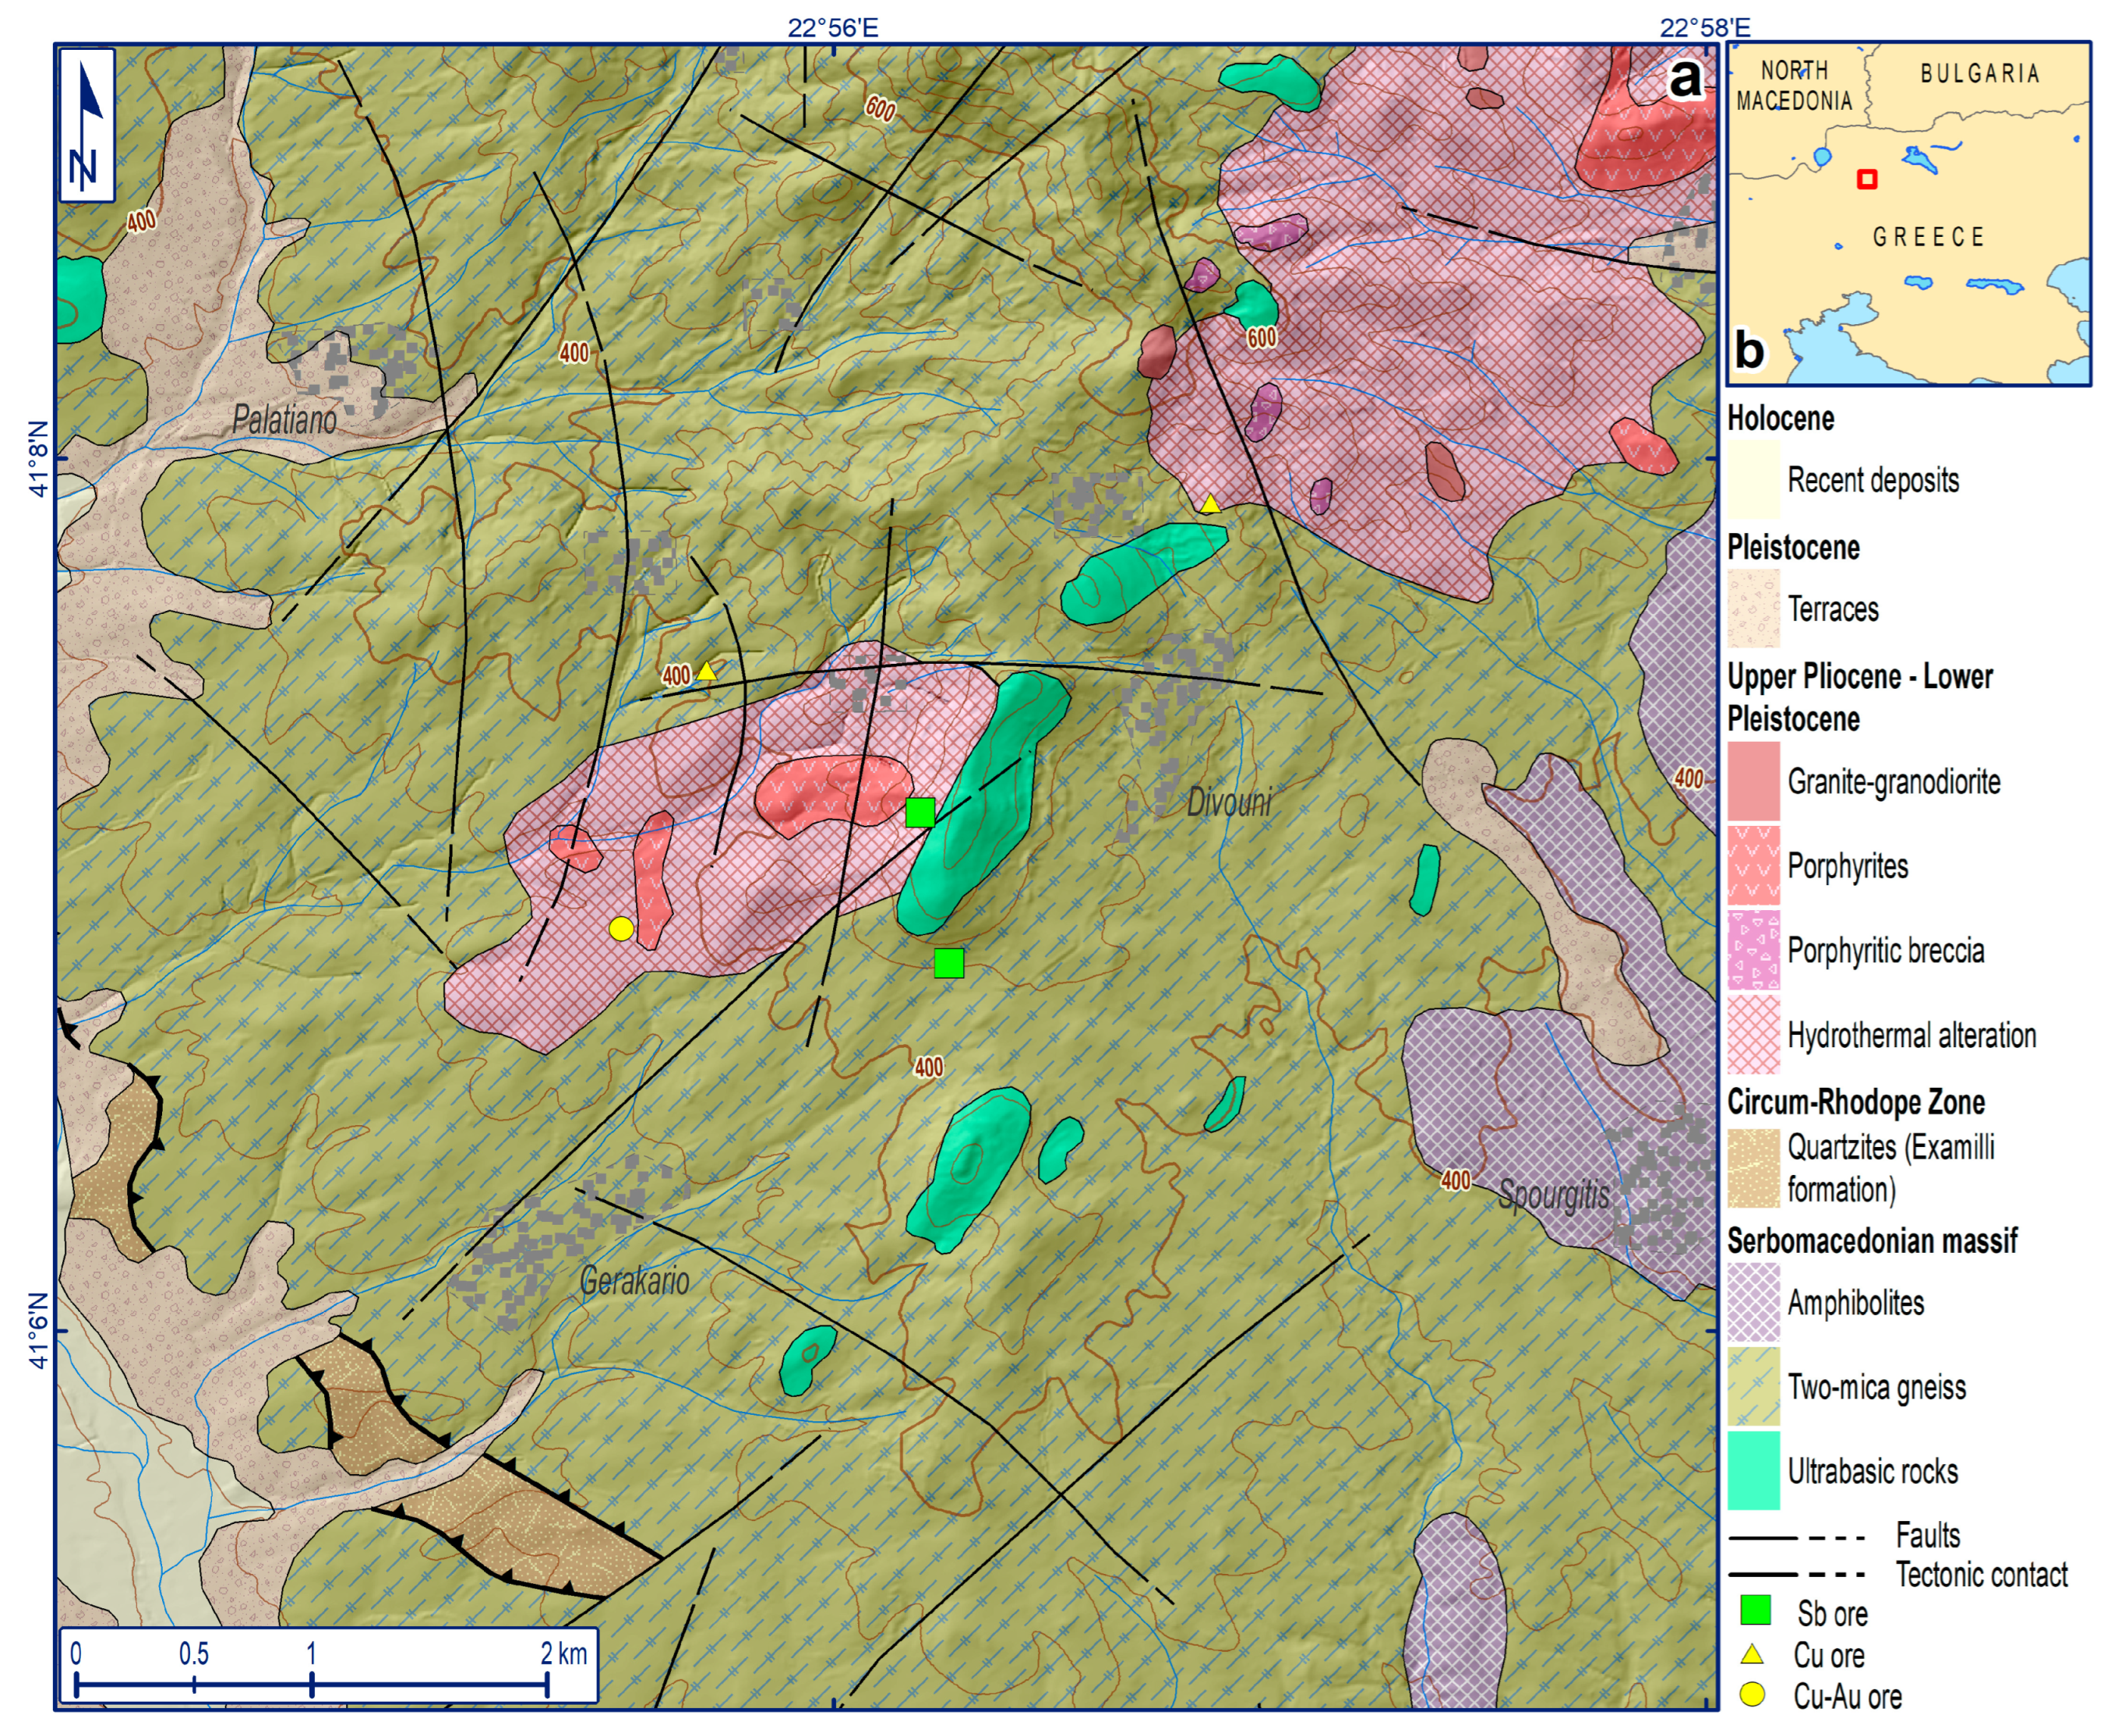Click the GREECE label in inset map
This screenshot has height=1736, width=2118.
click(x=1927, y=238)
